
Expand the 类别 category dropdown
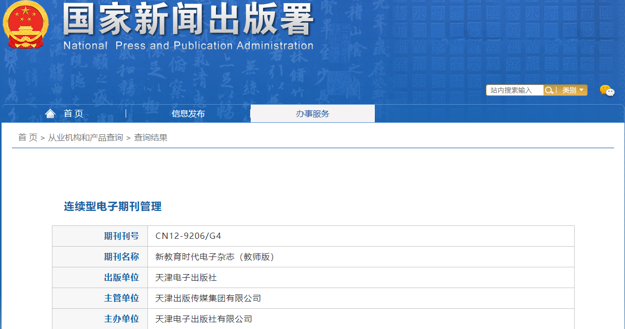573,90
